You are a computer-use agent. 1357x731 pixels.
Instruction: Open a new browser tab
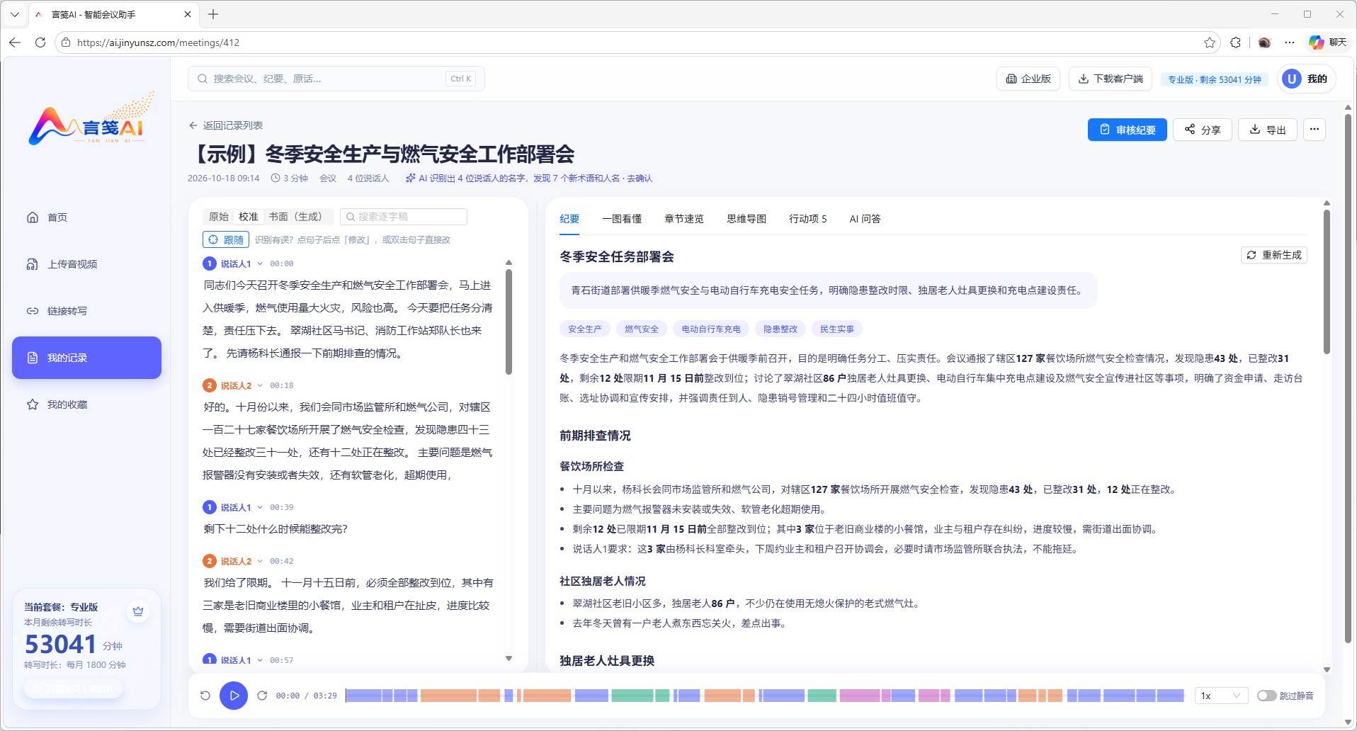point(213,14)
